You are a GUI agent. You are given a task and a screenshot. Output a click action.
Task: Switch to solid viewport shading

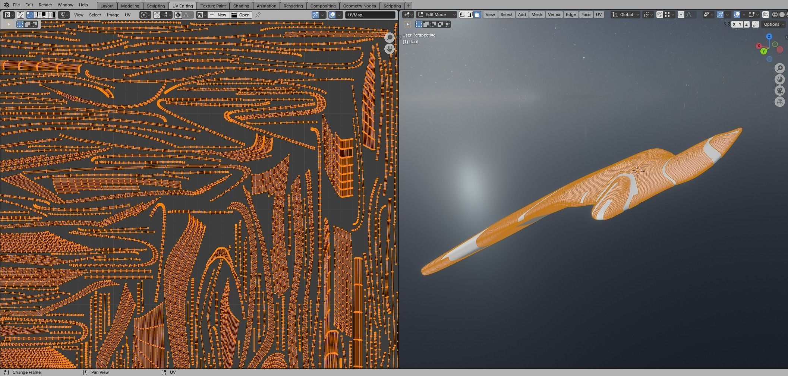tap(782, 15)
